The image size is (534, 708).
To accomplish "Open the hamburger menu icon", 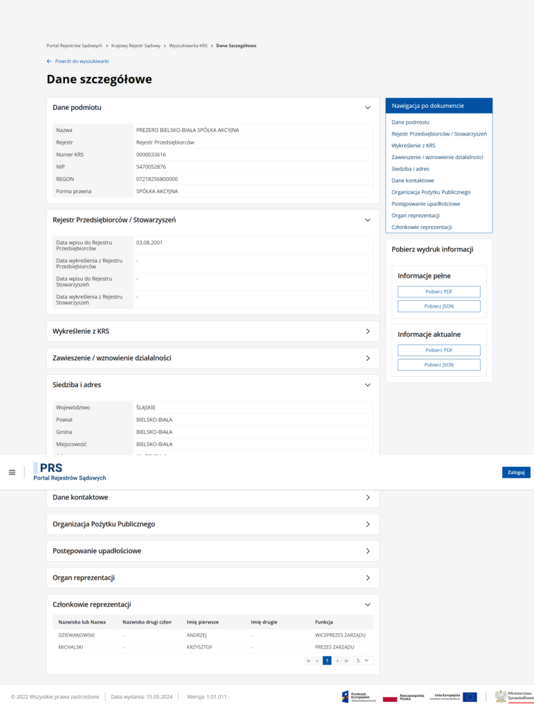I will point(12,472).
